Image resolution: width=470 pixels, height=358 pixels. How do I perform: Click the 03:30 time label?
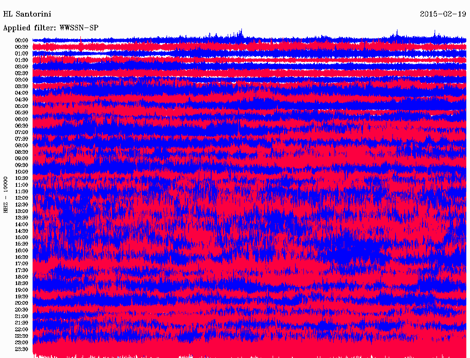click(x=21, y=86)
